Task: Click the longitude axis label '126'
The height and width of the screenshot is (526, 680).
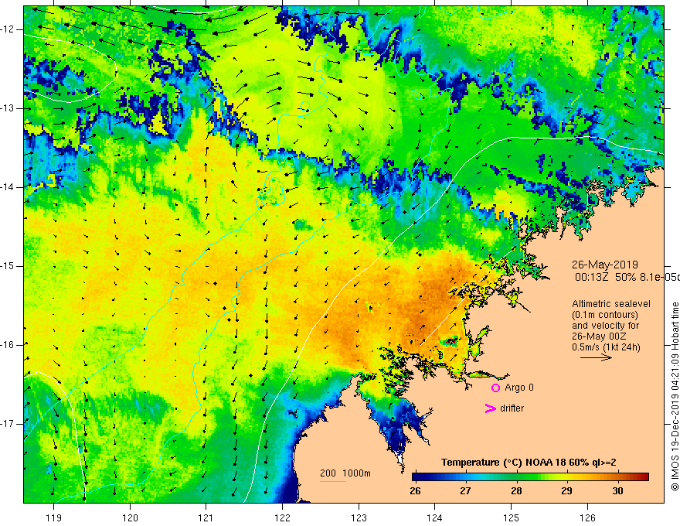Action: (587, 517)
